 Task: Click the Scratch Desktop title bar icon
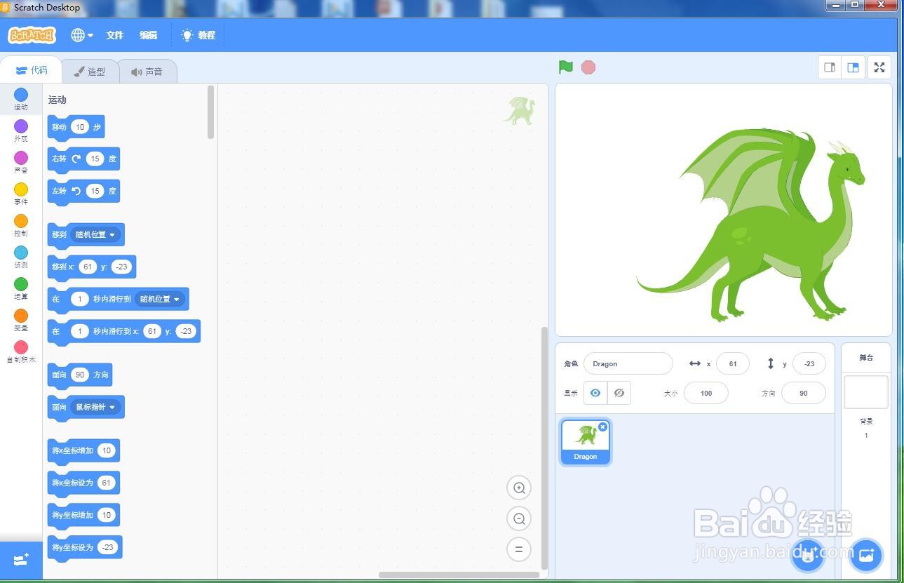5,7
